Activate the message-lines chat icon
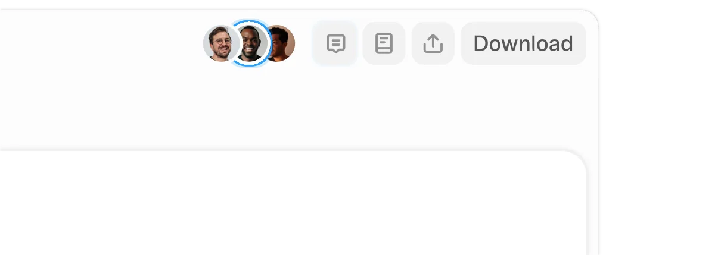The image size is (715, 255). (x=336, y=43)
